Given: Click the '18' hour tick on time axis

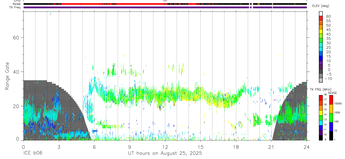Looking at the screenshot, I should click(236, 147).
